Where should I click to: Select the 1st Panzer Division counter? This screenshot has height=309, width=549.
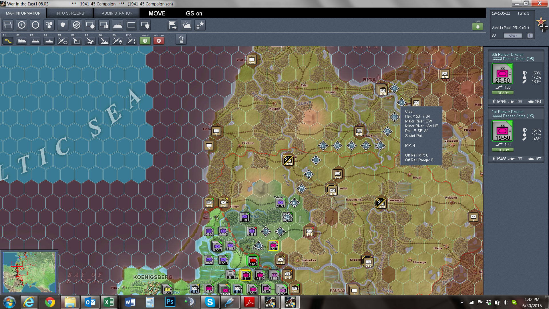coord(502,131)
